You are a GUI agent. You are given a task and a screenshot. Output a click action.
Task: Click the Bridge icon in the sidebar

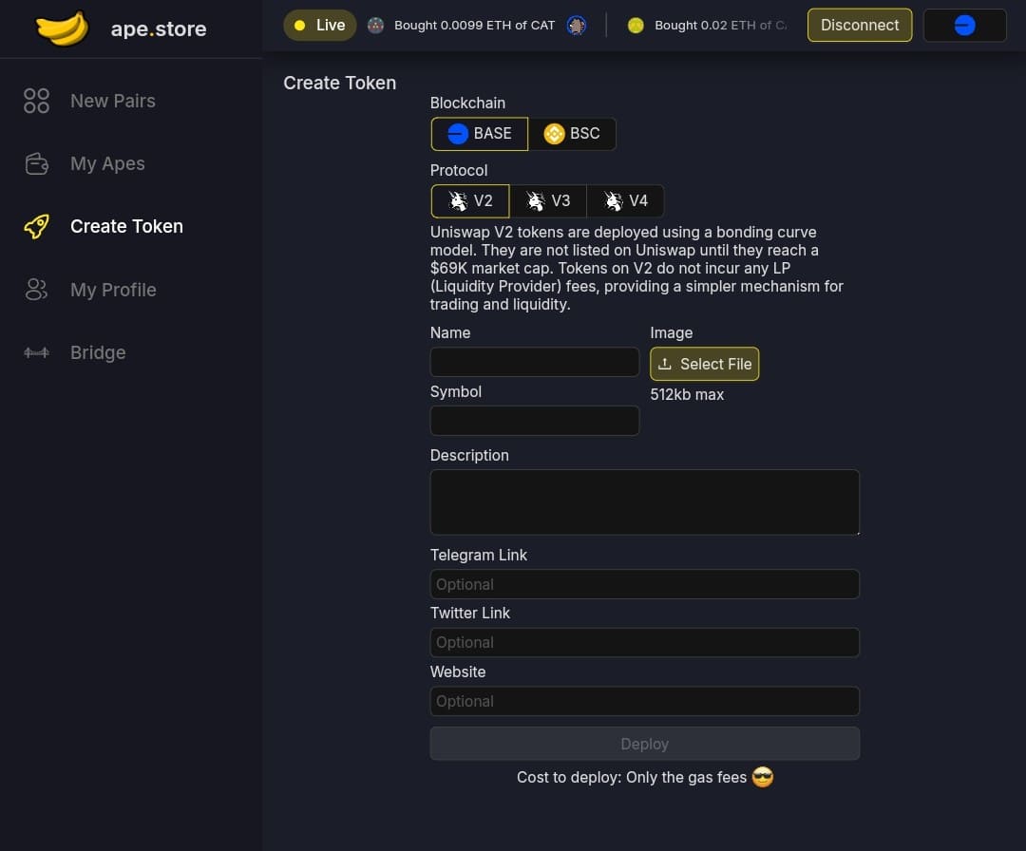(x=36, y=352)
